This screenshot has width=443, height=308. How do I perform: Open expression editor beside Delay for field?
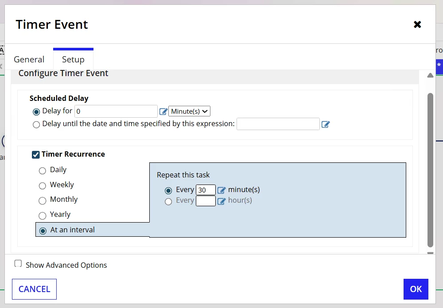(163, 112)
